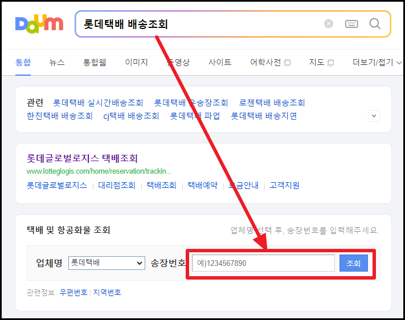Click the 송장번호 tracking number input field

tap(264, 263)
